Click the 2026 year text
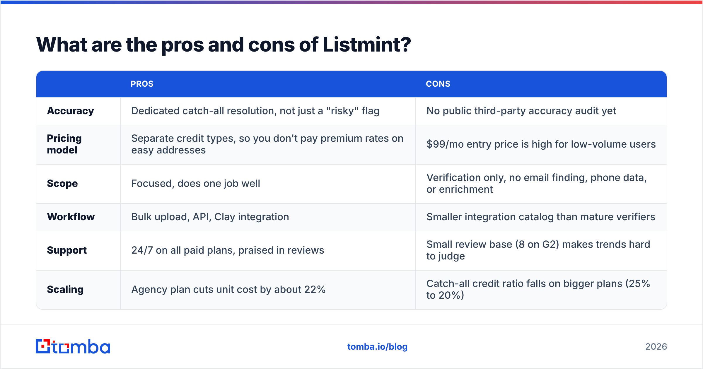The image size is (703, 369). (x=656, y=347)
